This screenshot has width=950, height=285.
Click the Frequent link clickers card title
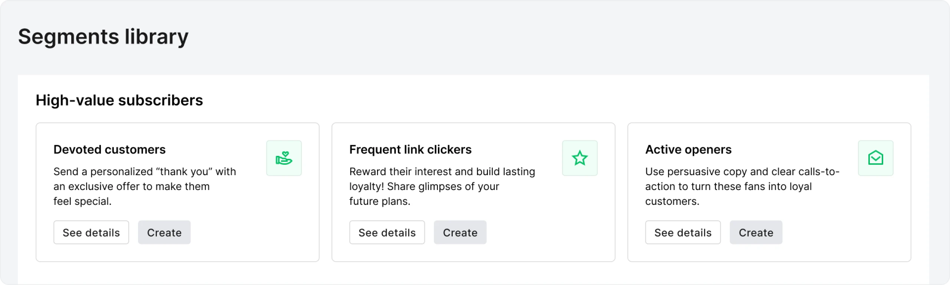pos(410,150)
